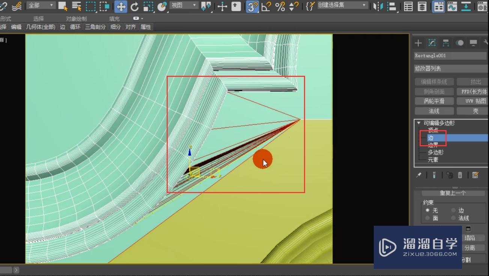The width and height of the screenshot is (489, 276).
Task: Switch to the Create command panel tab
Action: (418, 43)
